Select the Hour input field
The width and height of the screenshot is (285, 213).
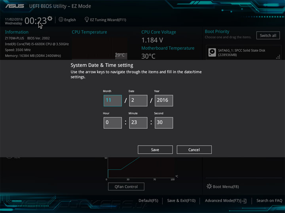pyautogui.click(x=112, y=123)
